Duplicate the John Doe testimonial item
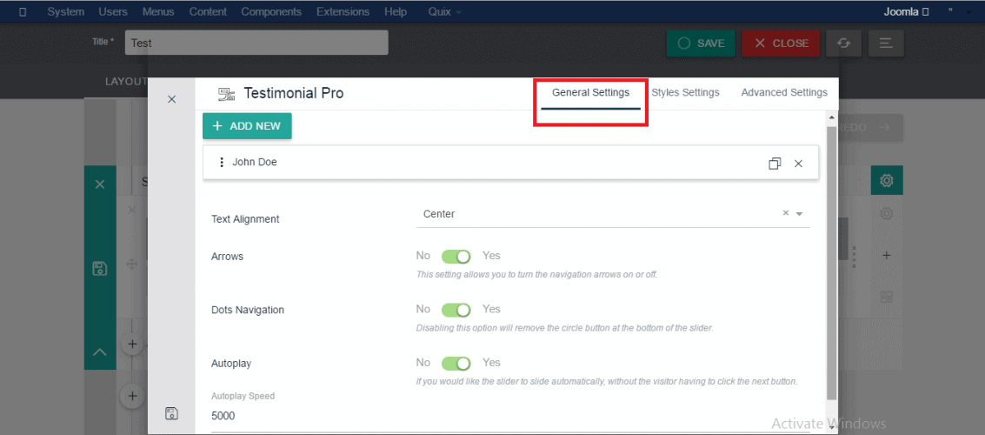 click(x=775, y=164)
